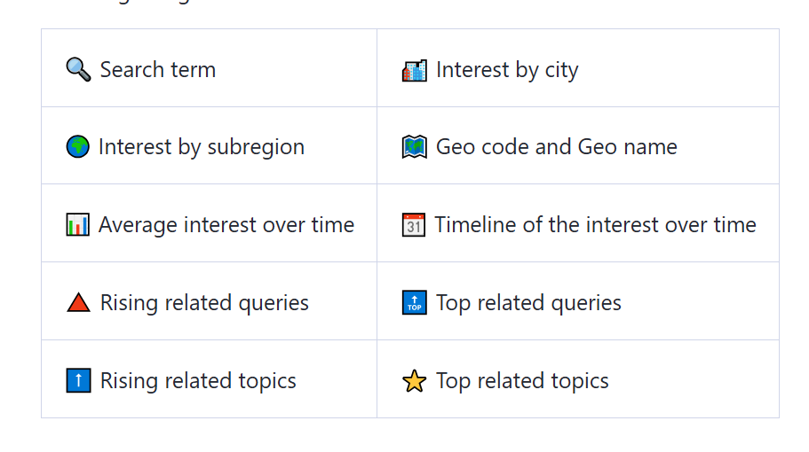Click the 'Rising related queries' text
This screenshot has height=452, width=809.
pos(204,303)
